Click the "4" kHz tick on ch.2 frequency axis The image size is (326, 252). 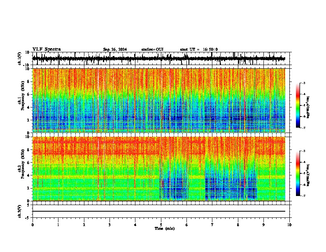(28, 175)
